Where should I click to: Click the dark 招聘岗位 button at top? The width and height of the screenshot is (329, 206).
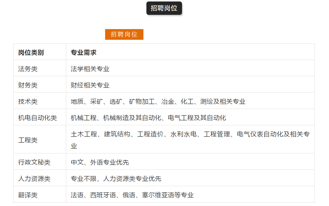tap(164, 8)
